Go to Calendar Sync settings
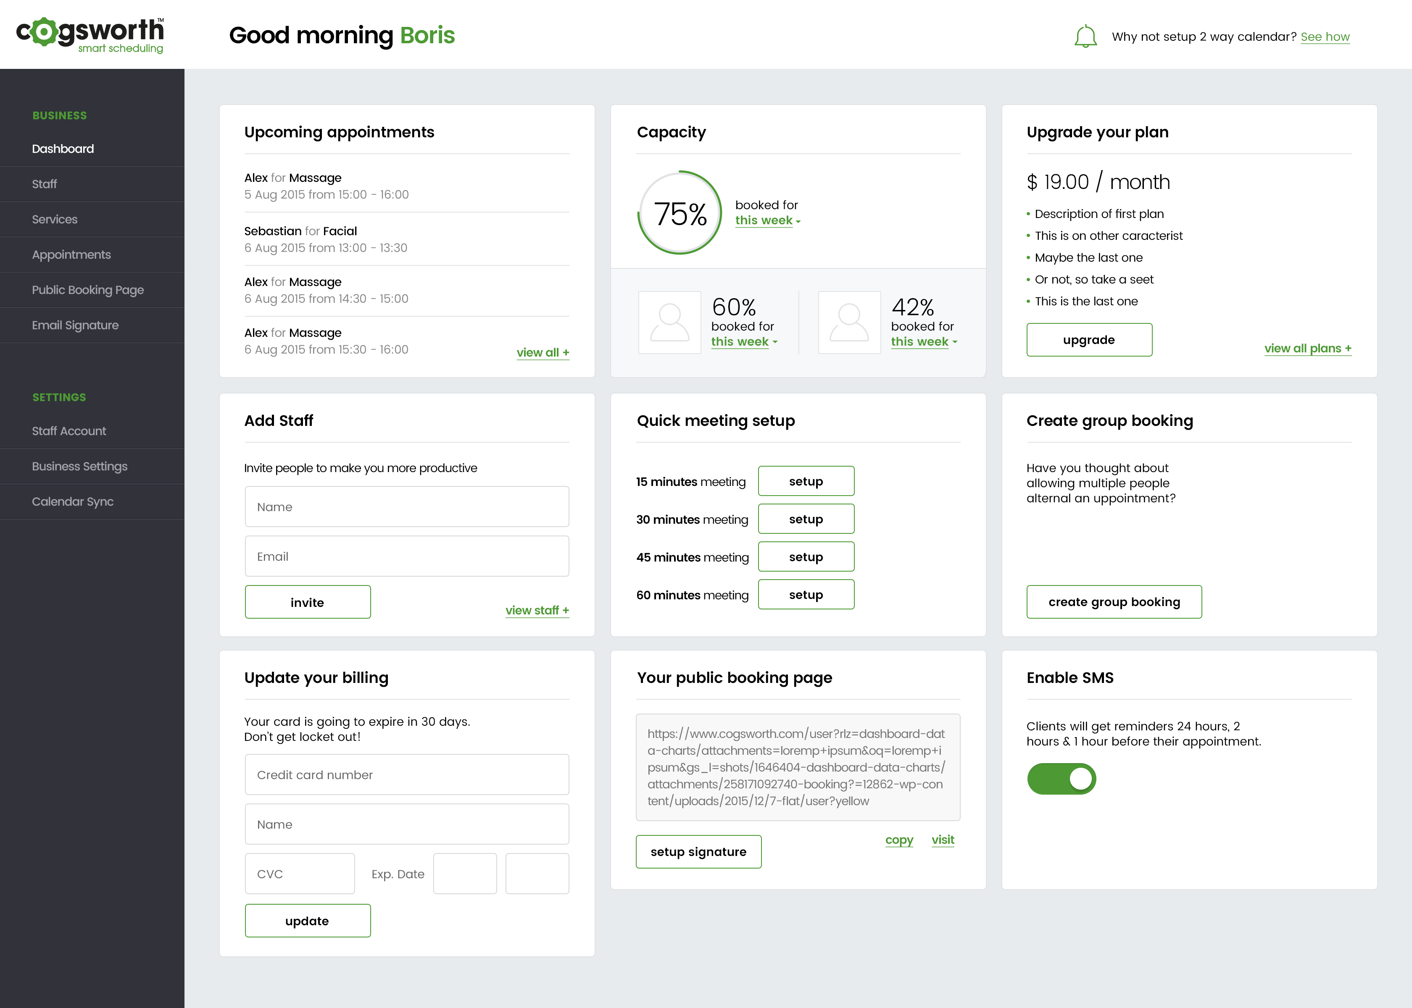The height and width of the screenshot is (1008, 1412). 73,501
